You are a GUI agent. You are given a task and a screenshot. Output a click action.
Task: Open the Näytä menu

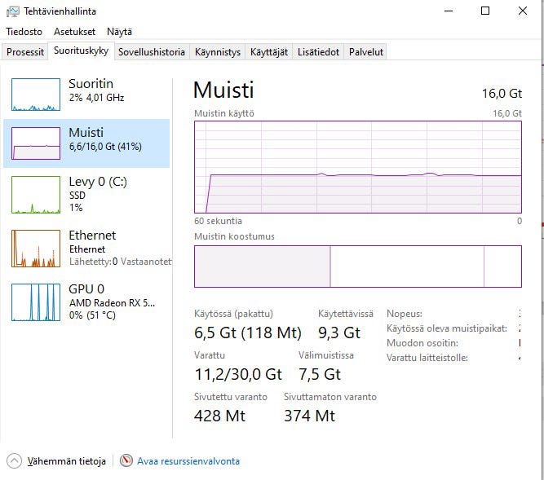(x=119, y=32)
